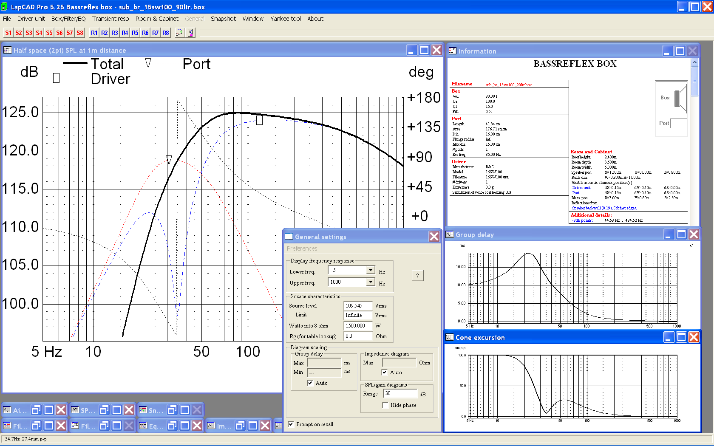Open Upper freq. dropdown arrow
714x446 pixels.
[371, 282]
